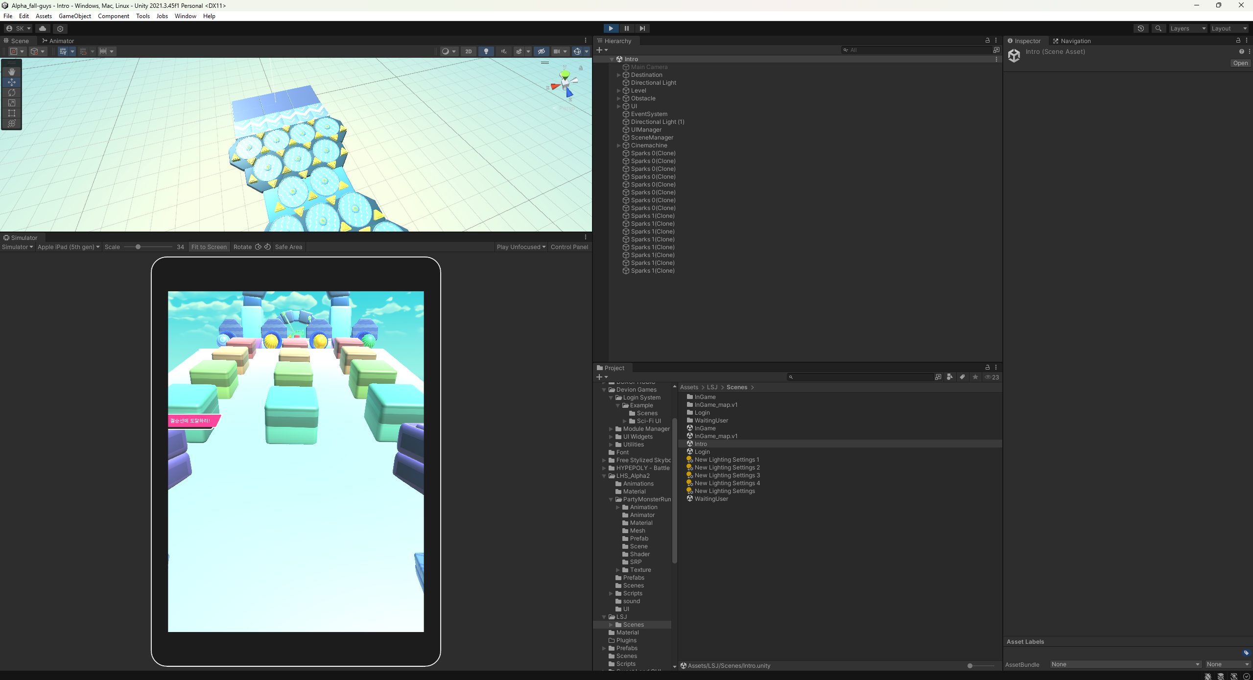Open Unity cloud services icon
This screenshot has width=1253, height=680.
[x=43, y=28]
